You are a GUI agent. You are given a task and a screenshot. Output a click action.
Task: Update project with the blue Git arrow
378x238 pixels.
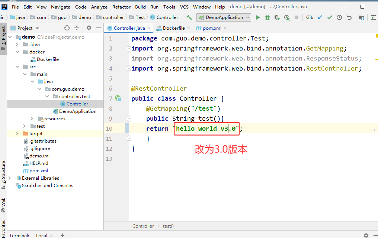[x=320, y=17]
